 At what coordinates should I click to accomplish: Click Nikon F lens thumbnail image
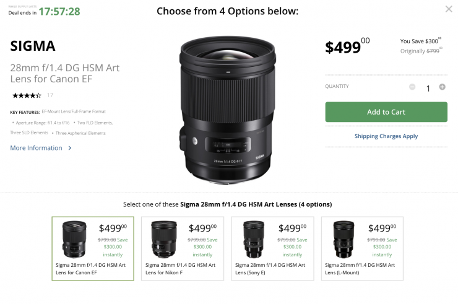point(164,240)
